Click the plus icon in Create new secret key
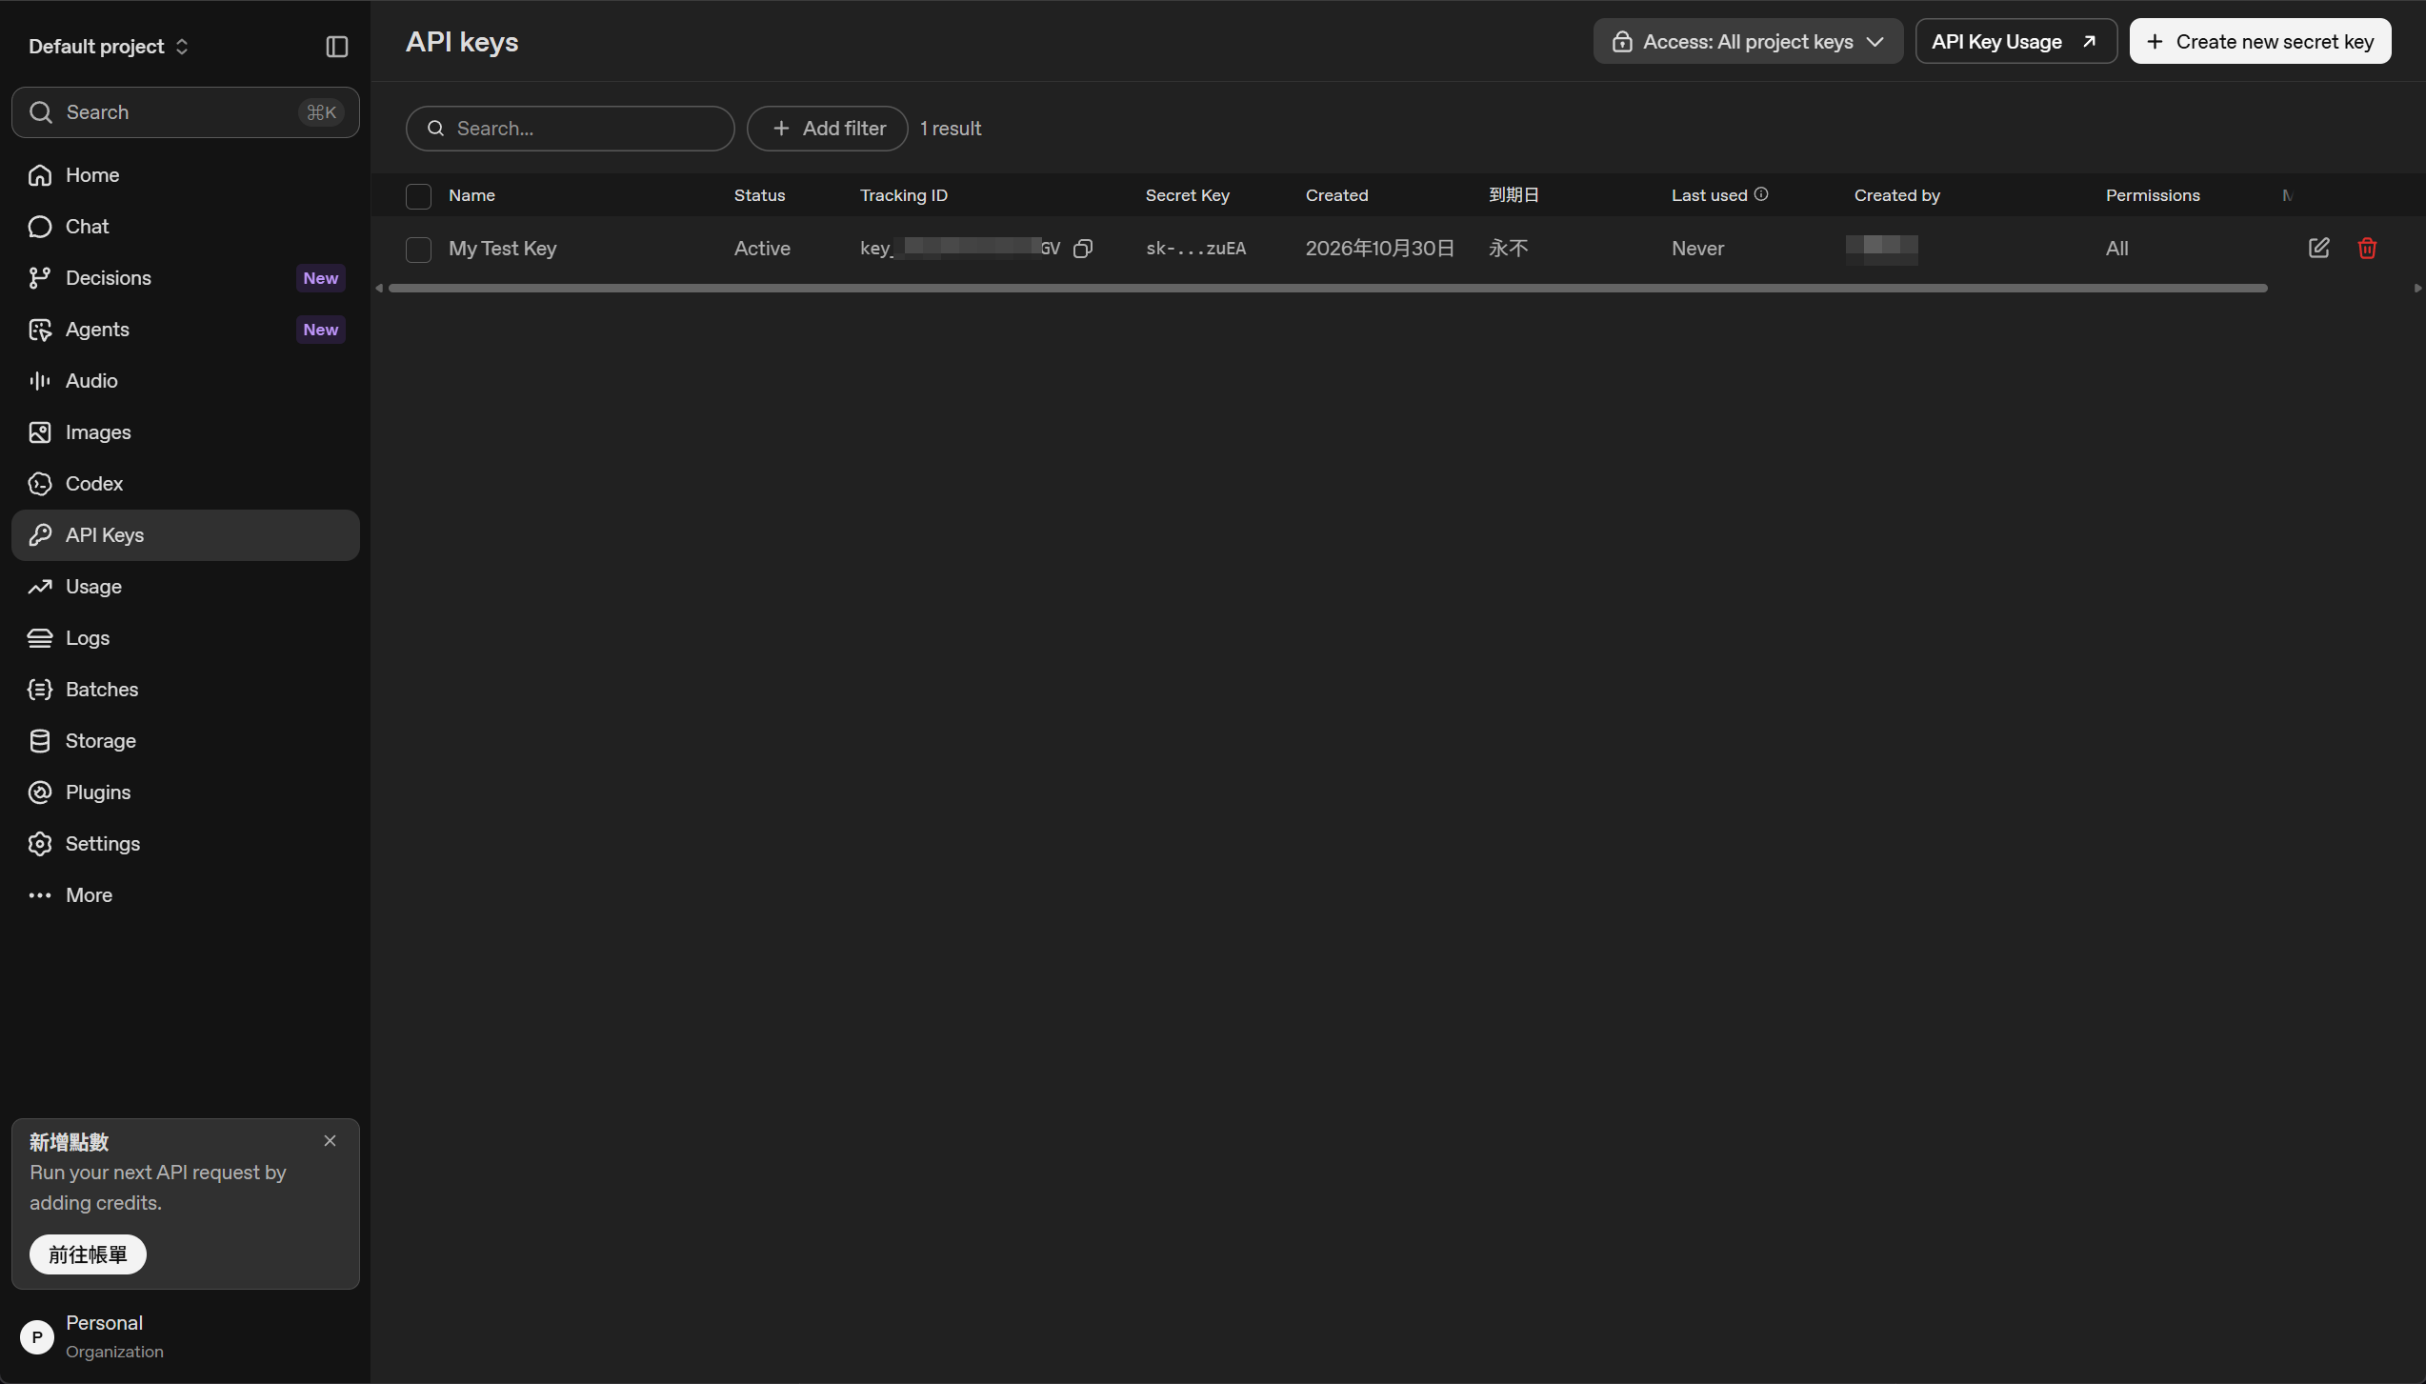Screen dimensions: 2426x1384 tap(2155, 42)
